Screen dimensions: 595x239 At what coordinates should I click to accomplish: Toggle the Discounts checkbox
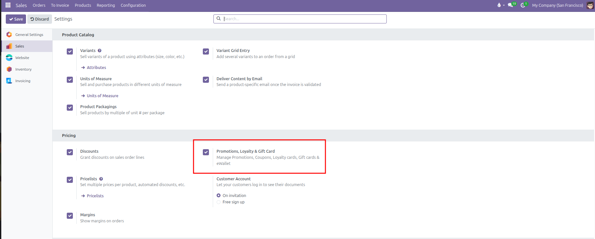pyautogui.click(x=70, y=152)
